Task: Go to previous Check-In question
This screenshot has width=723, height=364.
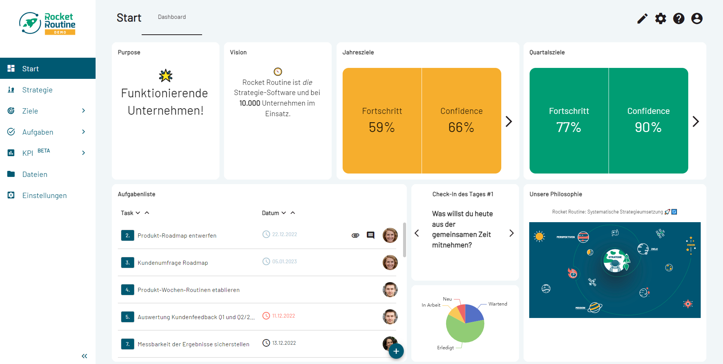Action: click(417, 233)
